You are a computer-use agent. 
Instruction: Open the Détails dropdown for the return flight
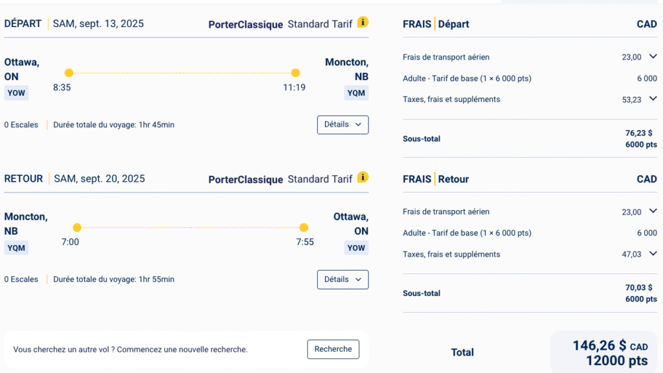pyautogui.click(x=343, y=279)
